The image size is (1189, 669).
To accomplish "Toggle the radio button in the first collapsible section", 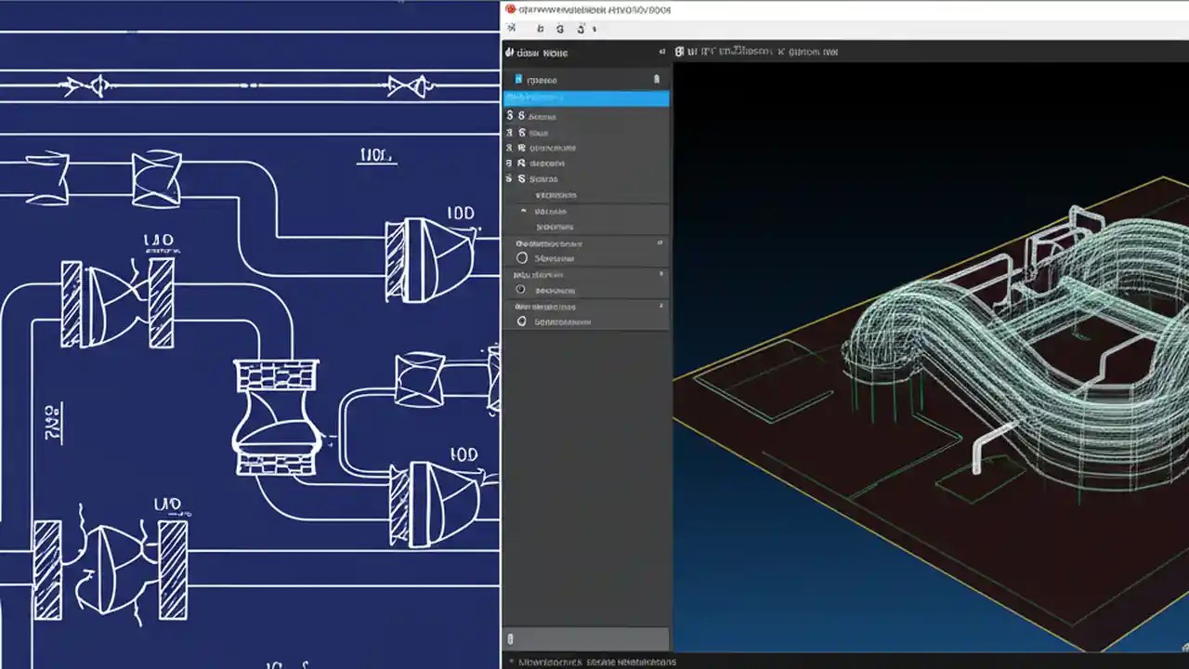I will (x=522, y=257).
